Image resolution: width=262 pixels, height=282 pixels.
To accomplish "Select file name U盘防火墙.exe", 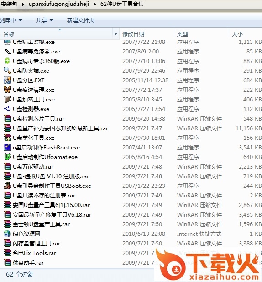I will click(31, 71).
